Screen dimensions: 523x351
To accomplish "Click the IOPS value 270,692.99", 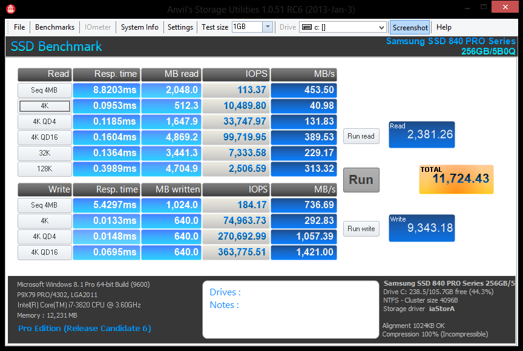I will pos(236,237).
